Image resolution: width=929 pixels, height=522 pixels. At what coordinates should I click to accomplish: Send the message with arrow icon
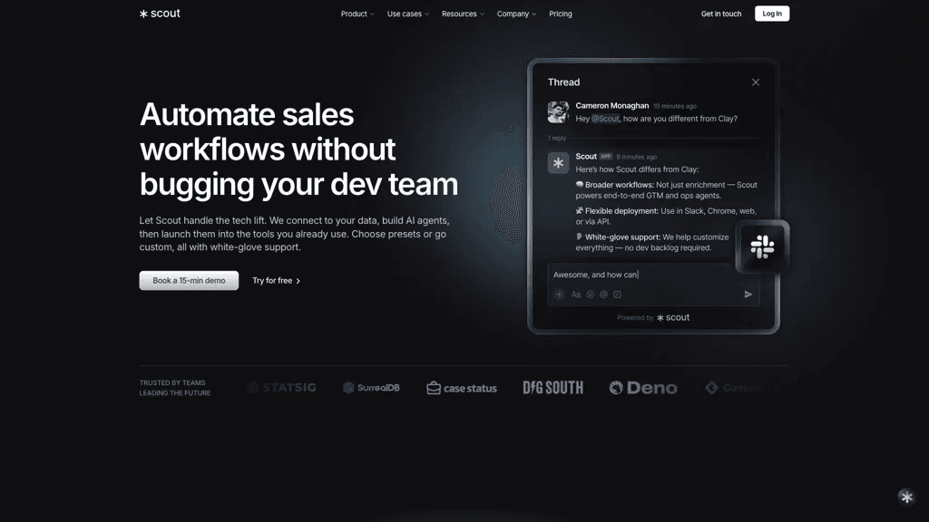(x=748, y=295)
